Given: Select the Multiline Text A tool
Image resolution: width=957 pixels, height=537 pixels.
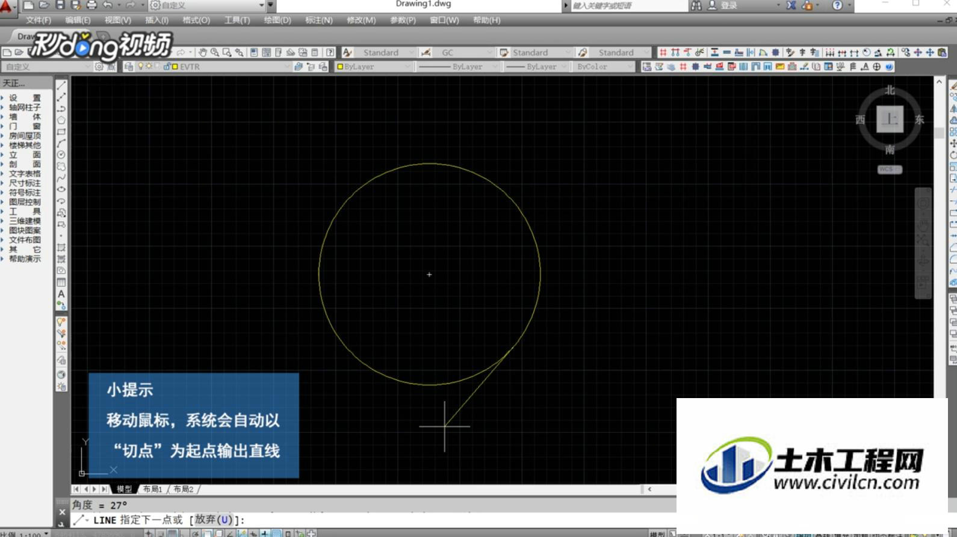Looking at the screenshot, I should point(61,293).
